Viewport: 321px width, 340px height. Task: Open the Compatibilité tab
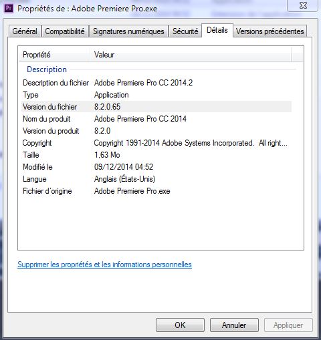coord(65,31)
